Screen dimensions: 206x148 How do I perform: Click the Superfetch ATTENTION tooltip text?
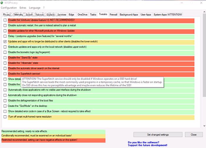click(x=92, y=82)
